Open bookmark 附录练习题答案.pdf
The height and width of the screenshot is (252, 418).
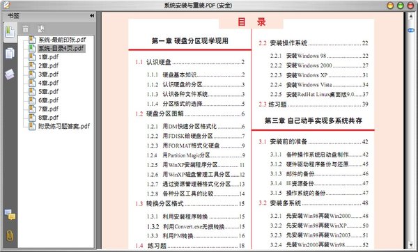64,126
